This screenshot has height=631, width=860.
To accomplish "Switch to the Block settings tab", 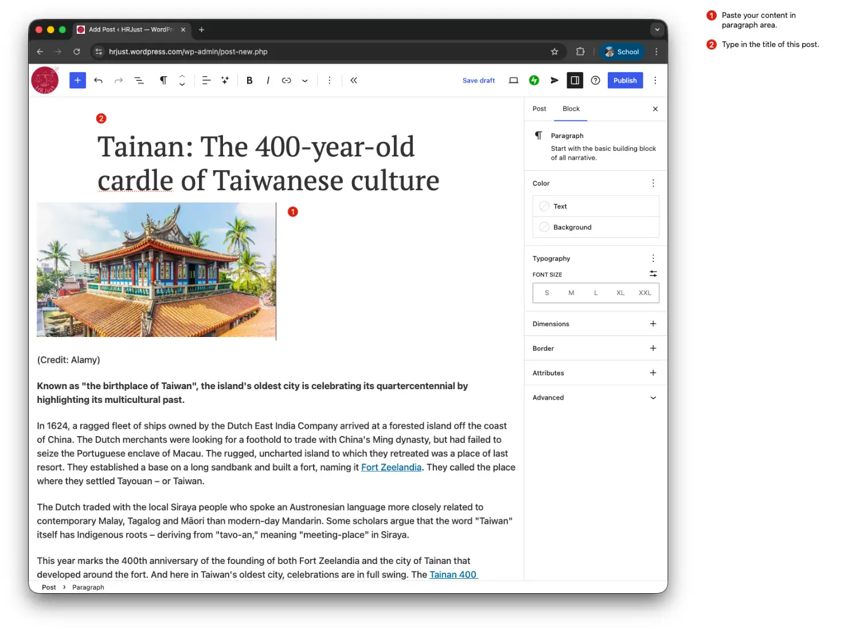I will [571, 108].
